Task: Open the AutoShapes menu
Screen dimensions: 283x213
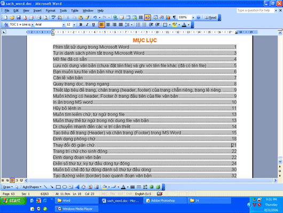Action: [x=32, y=187]
